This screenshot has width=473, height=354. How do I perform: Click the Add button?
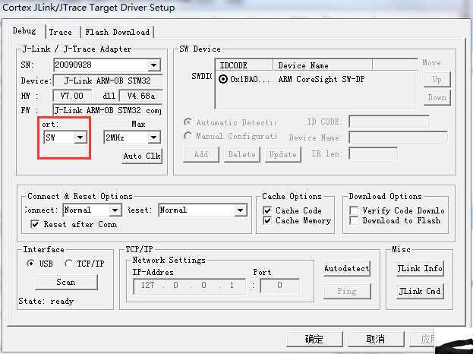tap(201, 154)
